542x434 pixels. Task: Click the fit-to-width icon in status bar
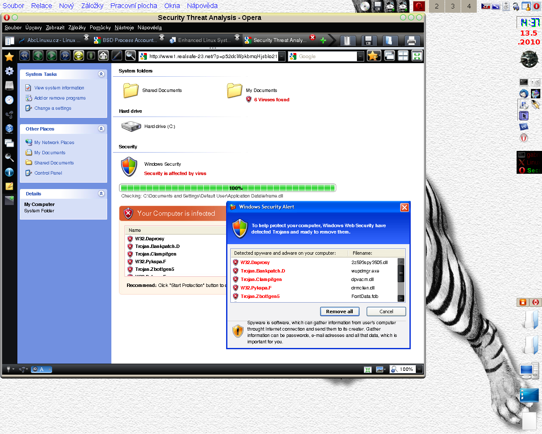[368, 370]
